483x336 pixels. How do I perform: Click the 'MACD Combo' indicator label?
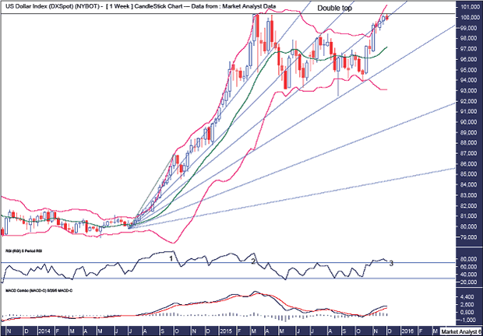[39, 290]
